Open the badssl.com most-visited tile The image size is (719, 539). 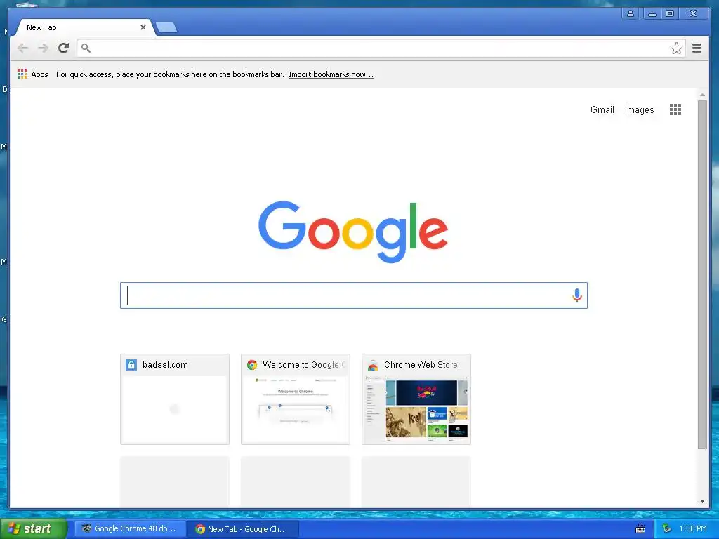(x=175, y=399)
